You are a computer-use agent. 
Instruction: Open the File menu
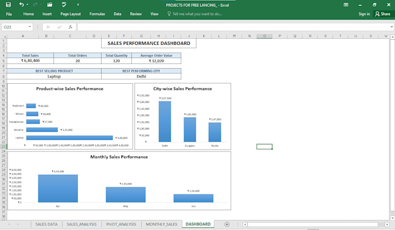coord(9,14)
